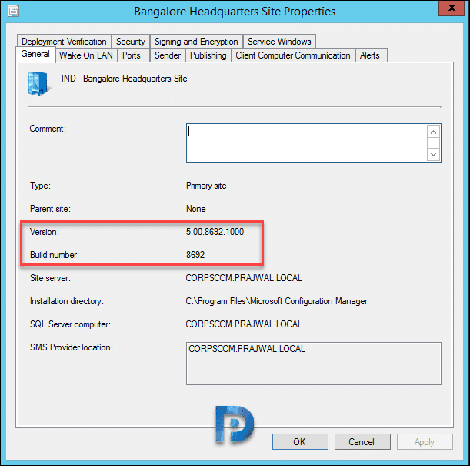Click the Type: label
The width and height of the screenshot is (470, 466).
40,186
